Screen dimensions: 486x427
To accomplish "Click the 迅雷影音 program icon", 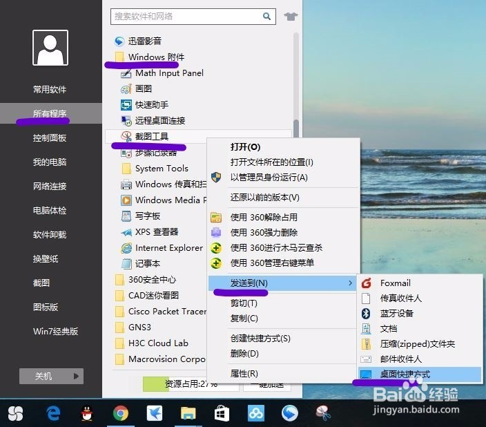I will [119, 41].
